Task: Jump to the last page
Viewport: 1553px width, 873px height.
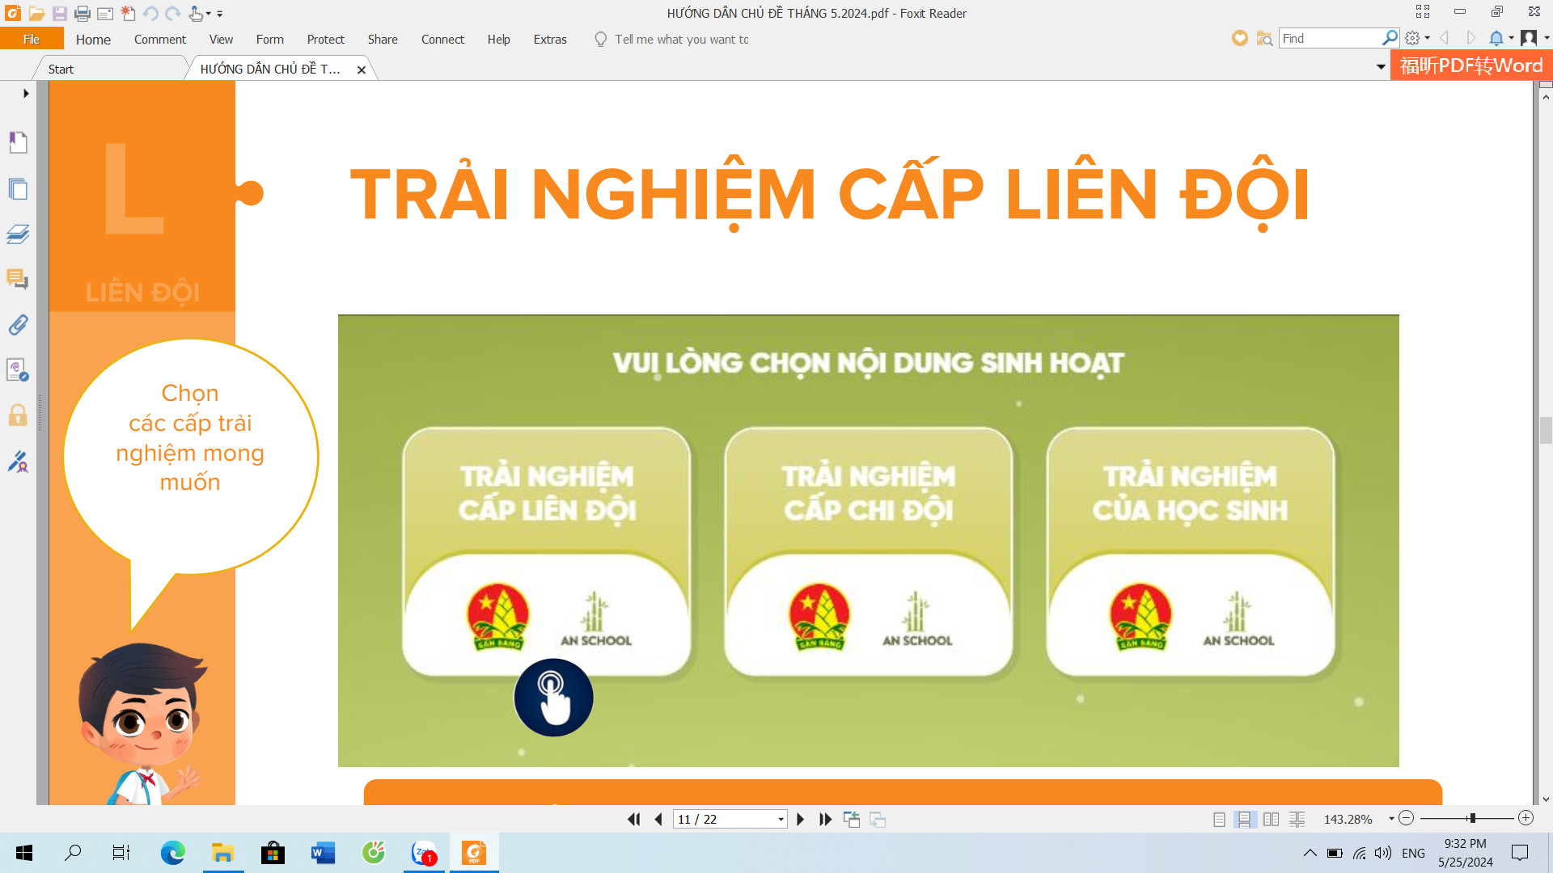Action: (825, 819)
